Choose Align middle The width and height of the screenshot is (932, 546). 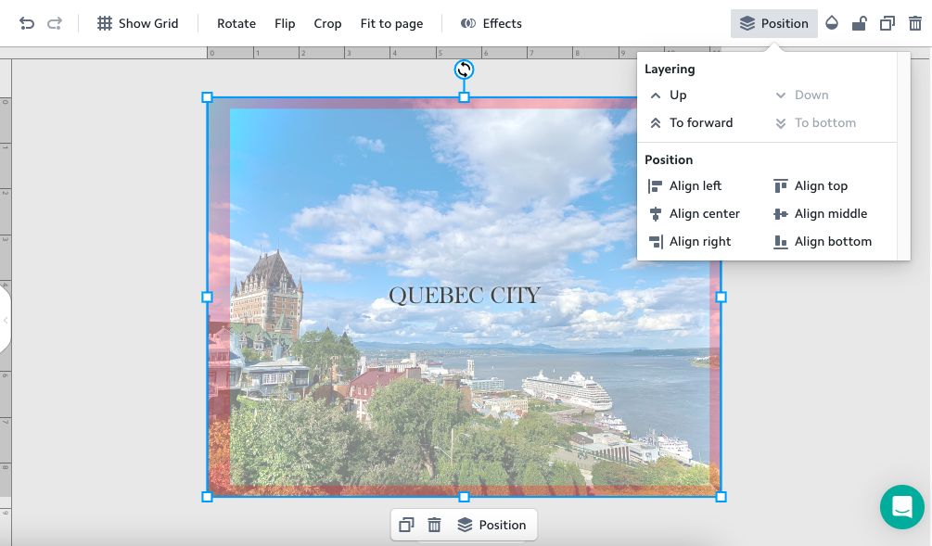click(x=821, y=214)
